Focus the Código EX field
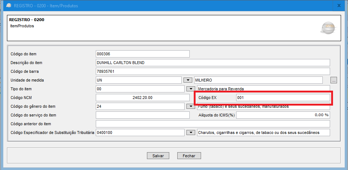The width and height of the screenshot is (348, 170). [283, 98]
